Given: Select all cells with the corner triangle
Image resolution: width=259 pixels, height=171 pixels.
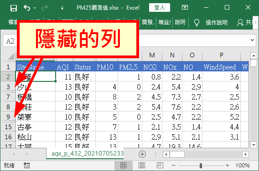Looking at the screenshot, I should (11, 56).
